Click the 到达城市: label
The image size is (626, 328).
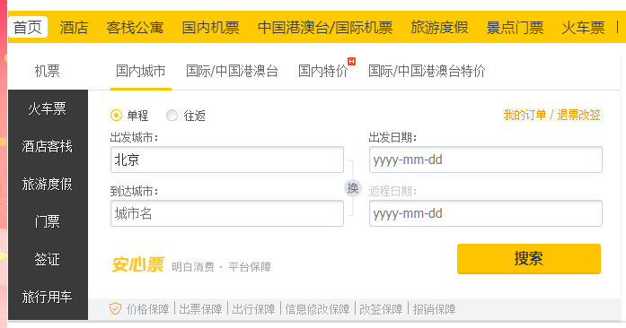pos(134,191)
